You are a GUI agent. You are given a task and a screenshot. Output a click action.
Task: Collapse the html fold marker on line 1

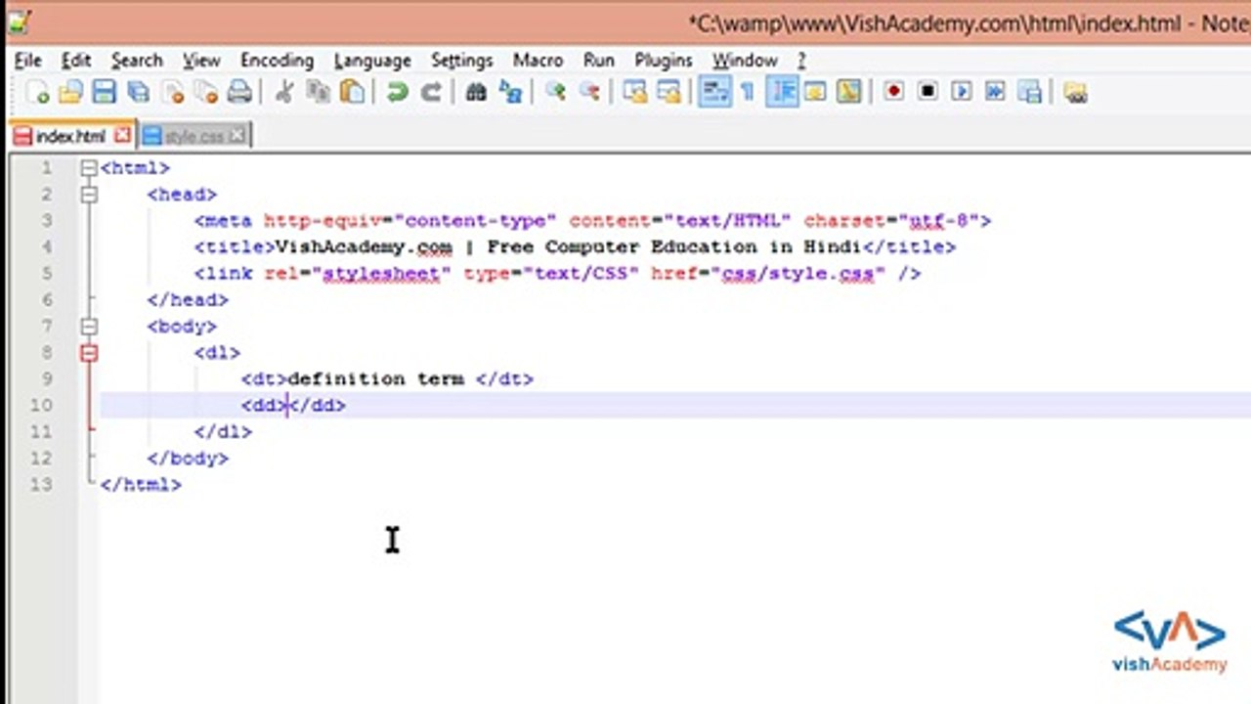(x=89, y=168)
